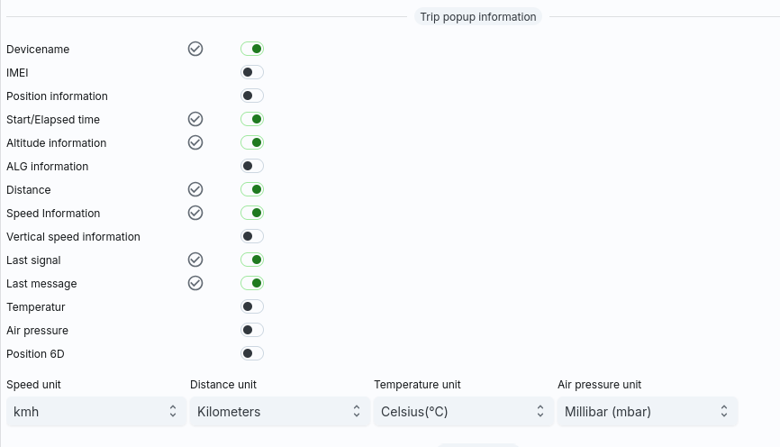This screenshot has height=447, width=780.
Task: Switch on Air pressure toggle
Action: pyautogui.click(x=252, y=330)
